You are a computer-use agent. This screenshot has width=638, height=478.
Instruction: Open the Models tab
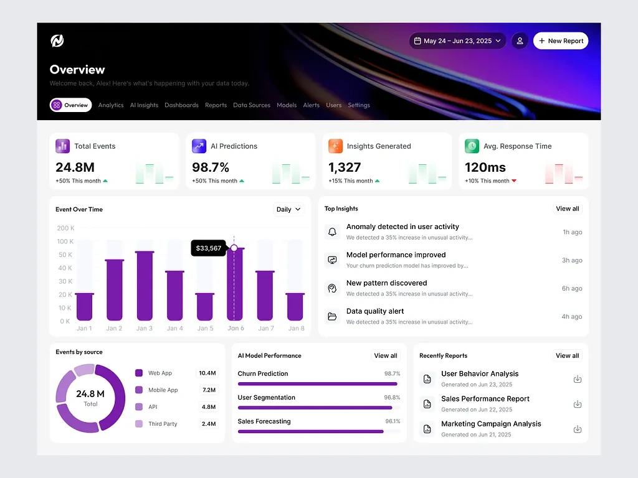pyautogui.click(x=287, y=105)
